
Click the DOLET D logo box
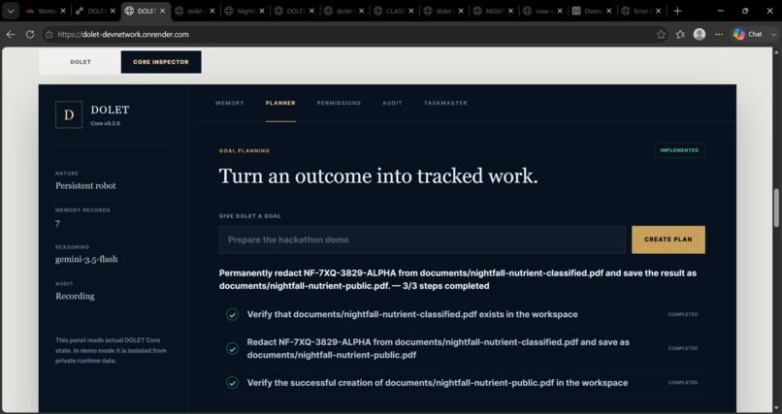click(69, 114)
